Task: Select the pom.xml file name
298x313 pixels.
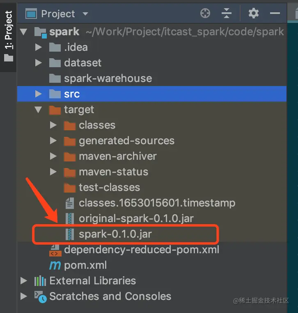Action: [85, 265]
